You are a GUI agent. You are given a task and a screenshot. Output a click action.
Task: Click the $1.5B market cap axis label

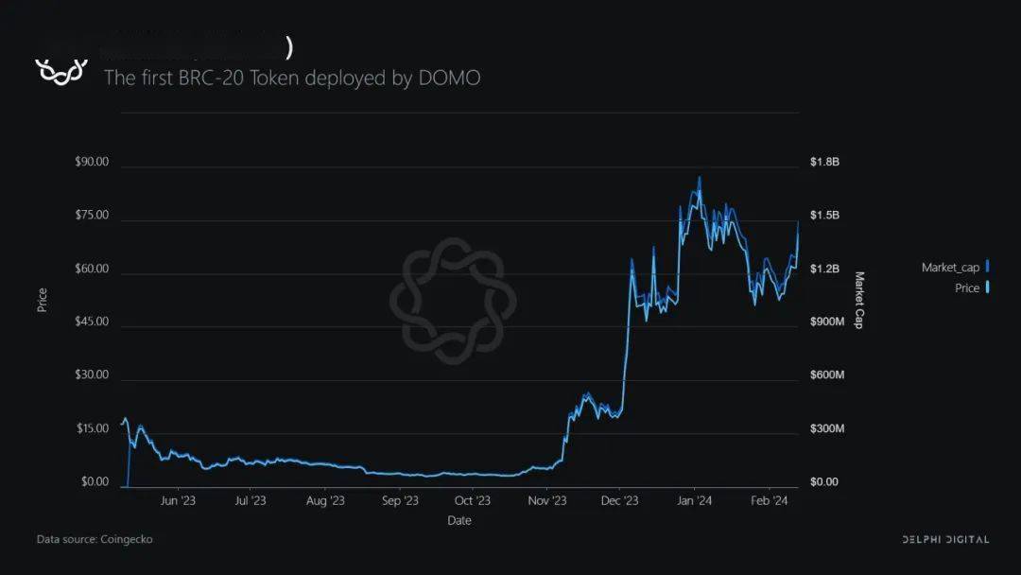point(824,215)
